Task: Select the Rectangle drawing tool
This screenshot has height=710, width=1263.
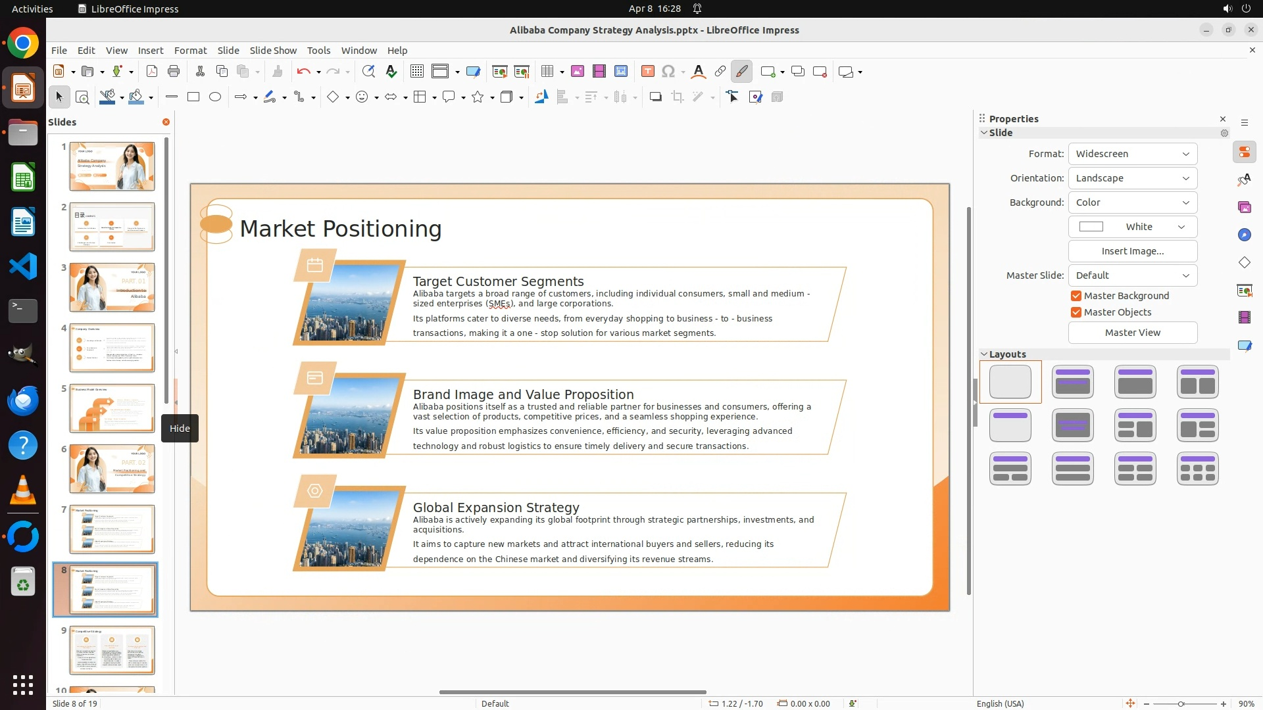Action: click(x=193, y=97)
